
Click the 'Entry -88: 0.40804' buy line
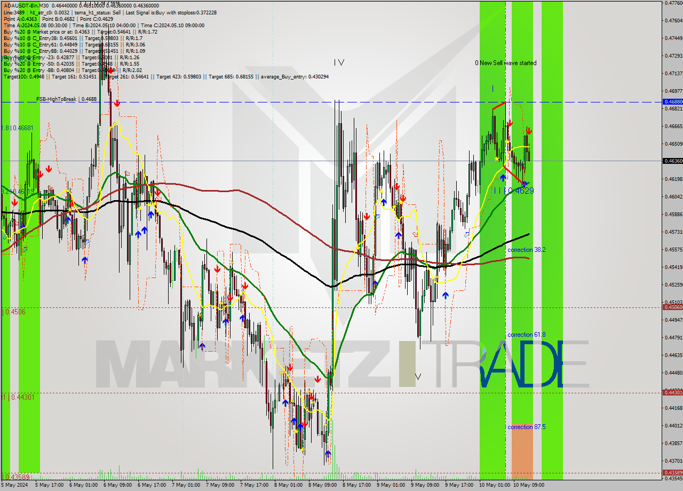tap(73, 70)
